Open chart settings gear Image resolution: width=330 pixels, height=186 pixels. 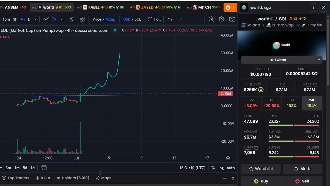(222, 19)
